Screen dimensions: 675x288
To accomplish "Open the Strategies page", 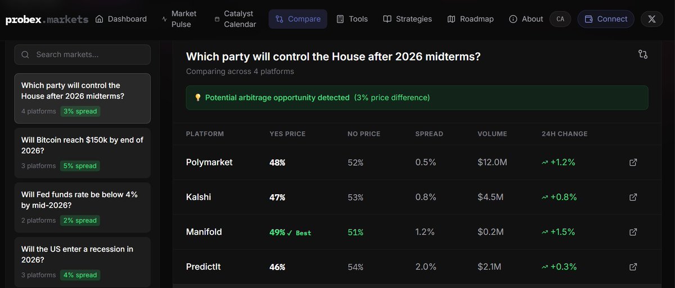I will coord(408,19).
